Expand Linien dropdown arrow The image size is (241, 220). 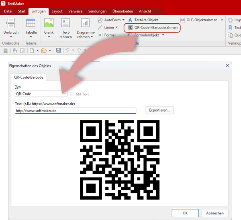(x=117, y=27)
